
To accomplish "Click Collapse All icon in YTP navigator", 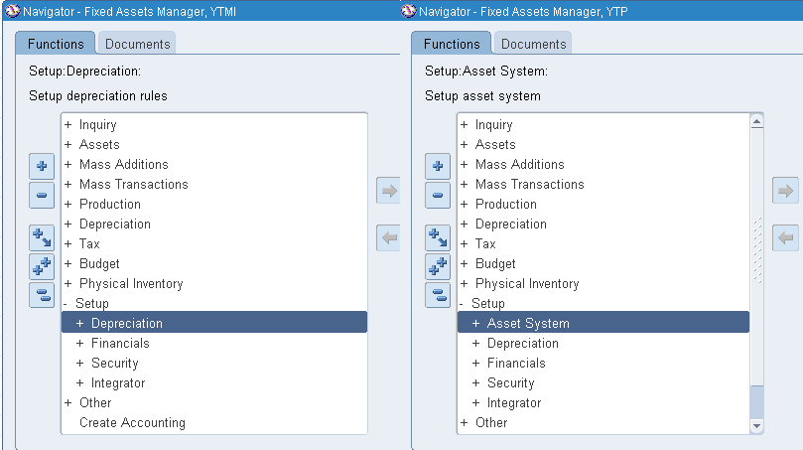I will tap(438, 295).
